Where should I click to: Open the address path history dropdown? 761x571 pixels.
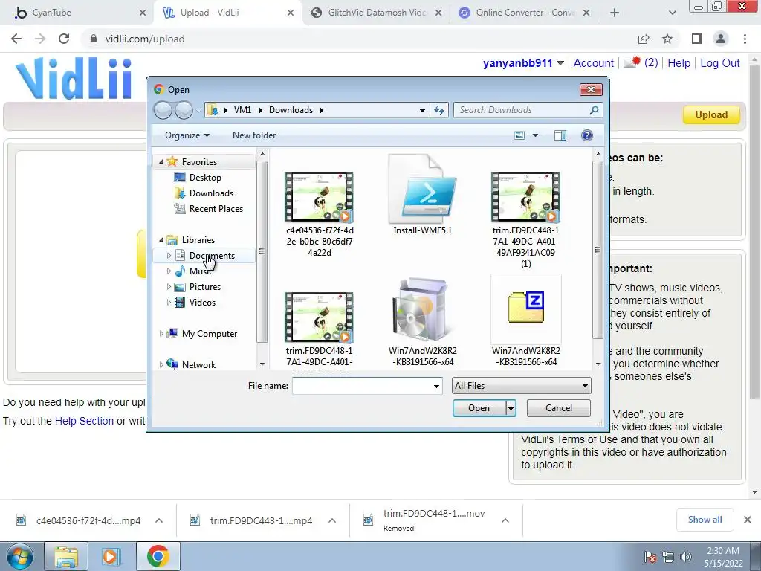pyautogui.click(x=422, y=110)
